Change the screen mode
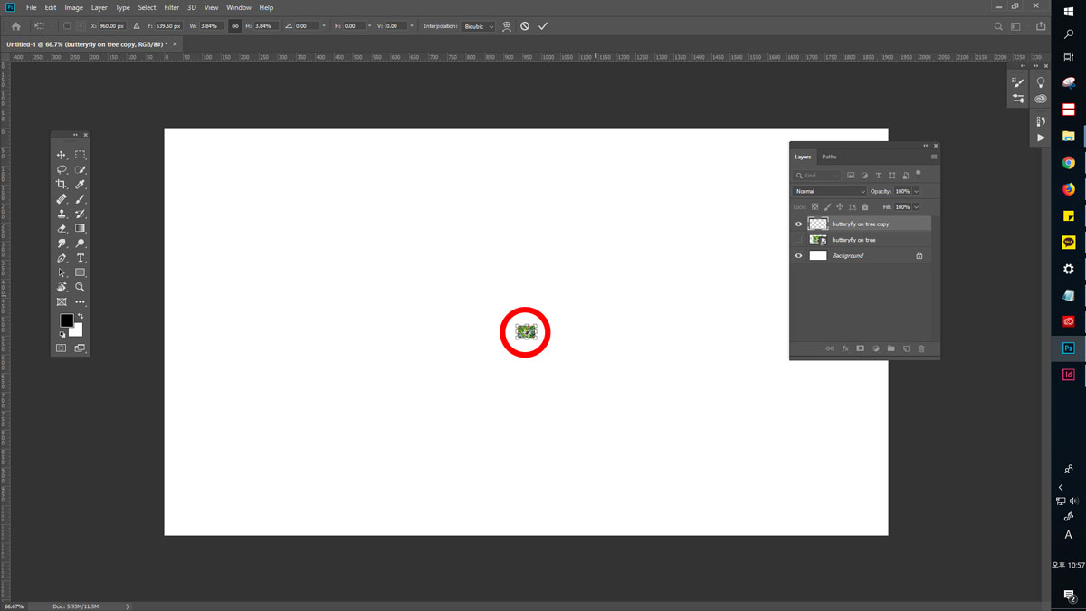Viewport: 1086px width, 611px height. (80, 348)
